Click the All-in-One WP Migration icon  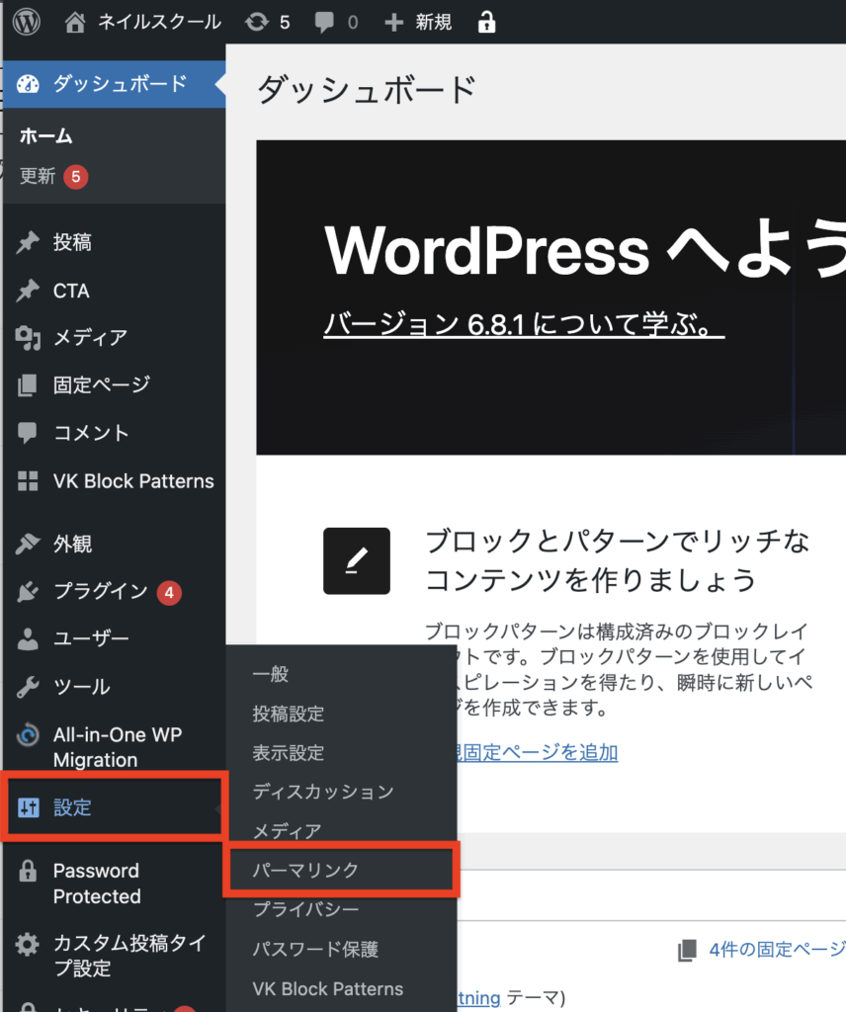tap(28, 735)
